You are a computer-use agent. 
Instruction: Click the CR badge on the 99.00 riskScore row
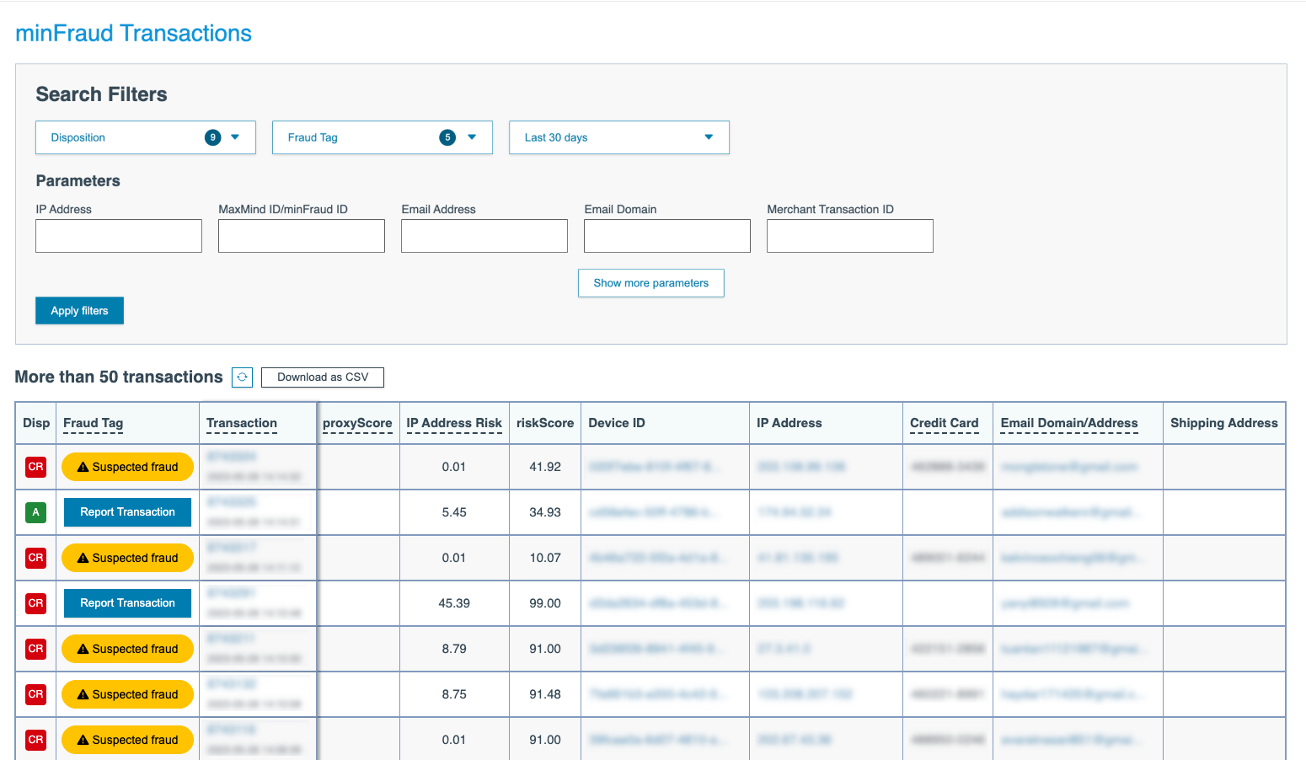35,603
